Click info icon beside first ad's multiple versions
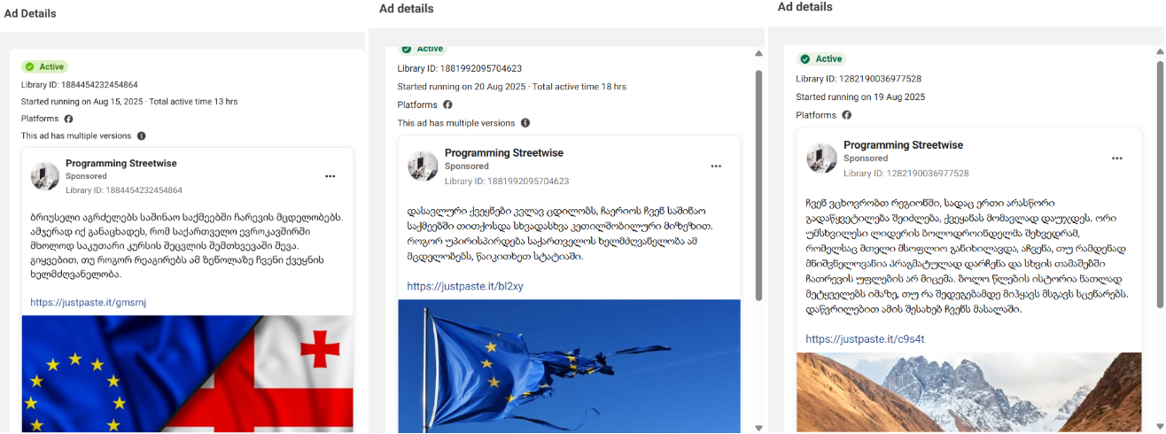1166x434 pixels. click(142, 136)
